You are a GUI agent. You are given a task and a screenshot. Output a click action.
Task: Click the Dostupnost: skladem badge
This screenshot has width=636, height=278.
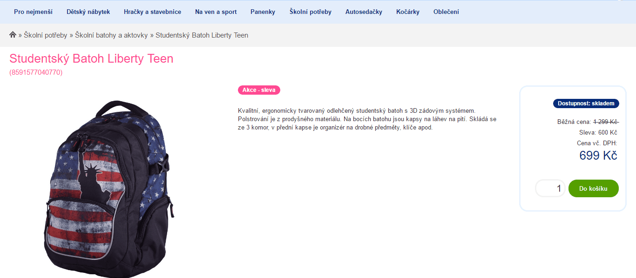(x=586, y=103)
